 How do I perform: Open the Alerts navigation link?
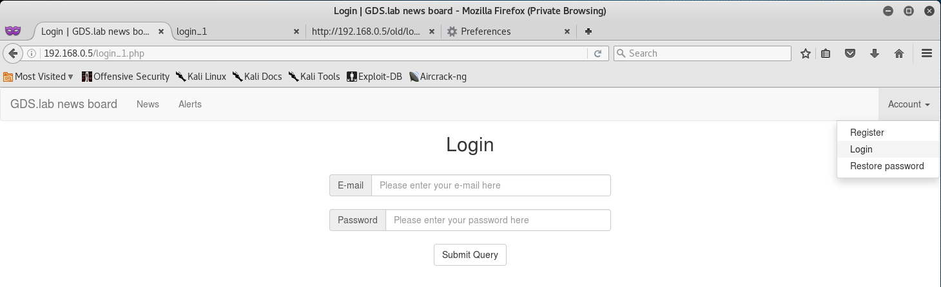(x=190, y=104)
